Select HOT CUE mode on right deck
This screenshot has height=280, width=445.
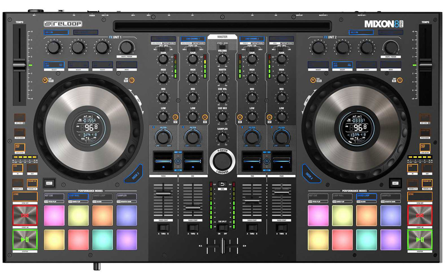(x=318, y=196)
